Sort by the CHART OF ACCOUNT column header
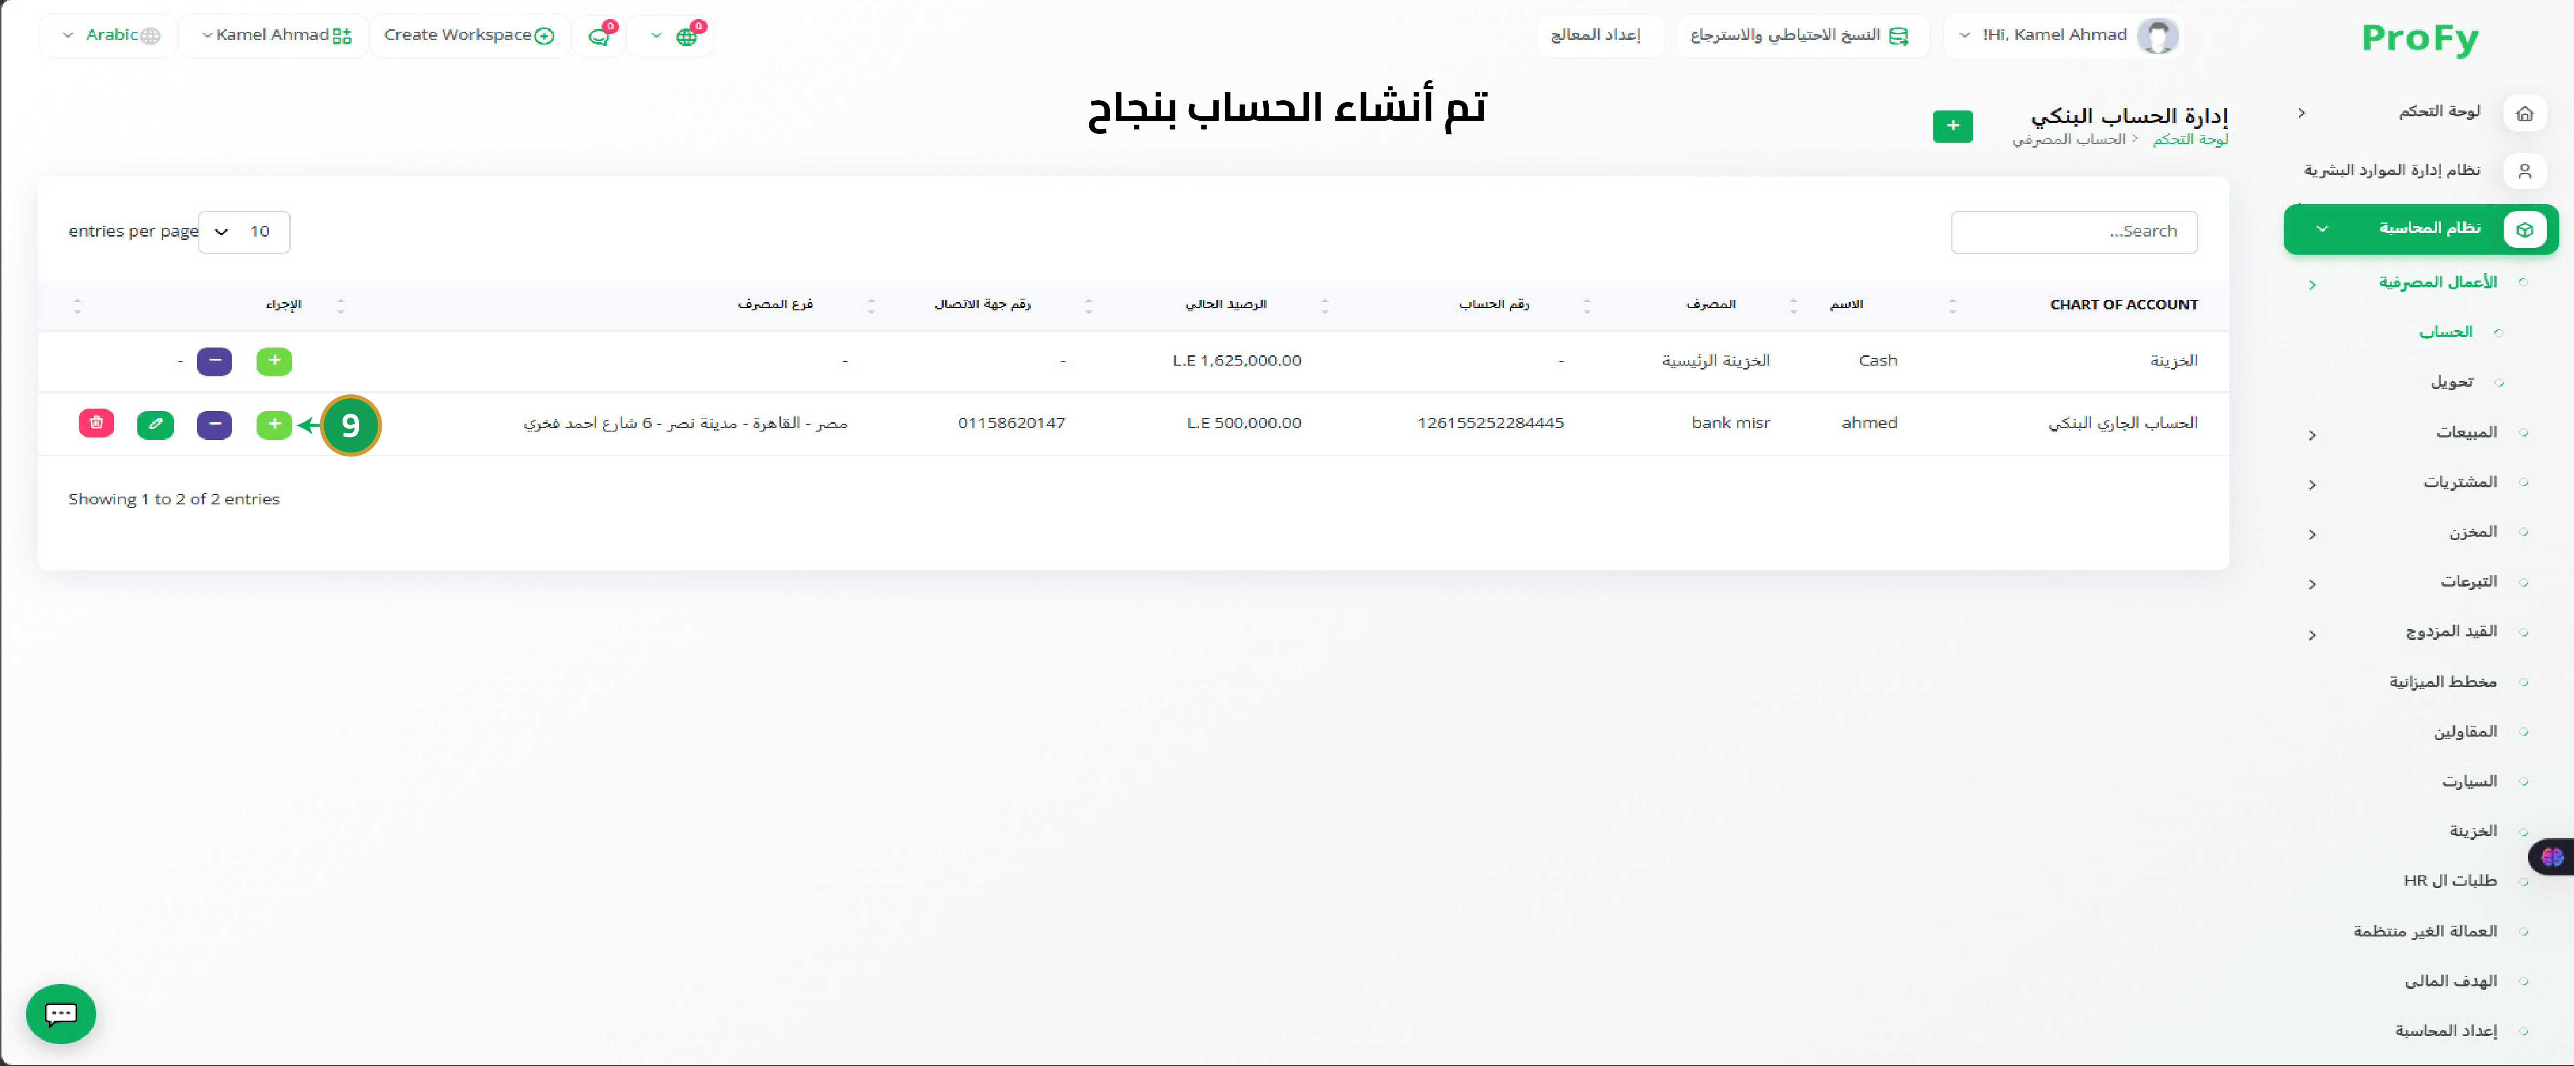Image resolution: width=2574 pixels, height=1066 pixels. coord(2123,305)
